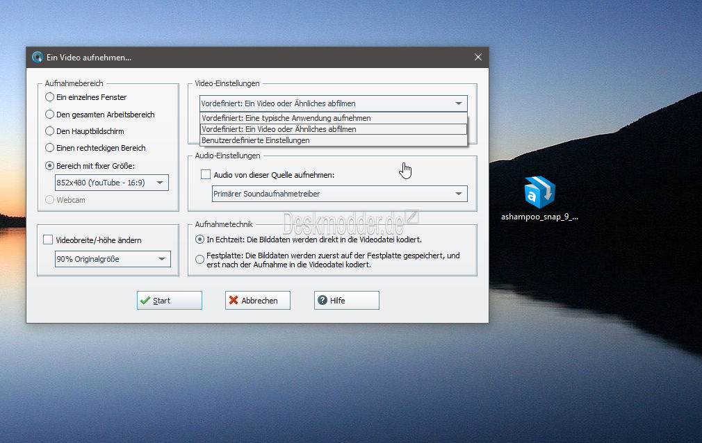Choose 'Vordefiniert: Ein Video oder Ähnliches abfilmen' list entry
The width and height of the screenshot is (702, 443).
point(333,129)
